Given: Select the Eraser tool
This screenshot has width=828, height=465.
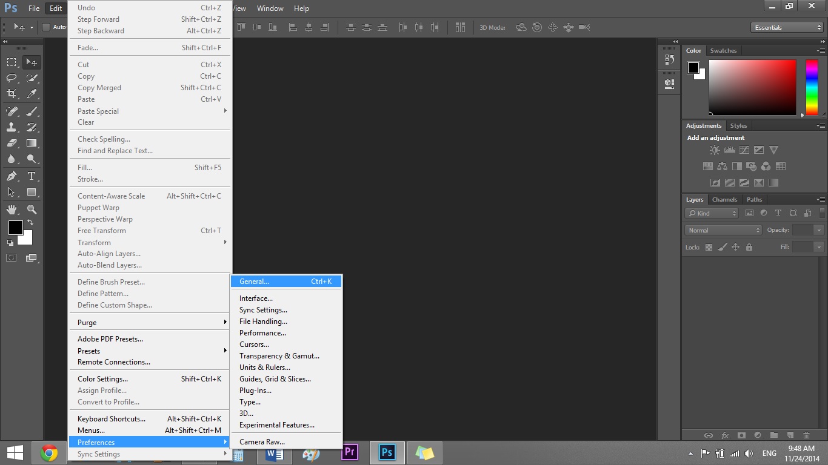Looking at the screenshot, I should point(12,143).
